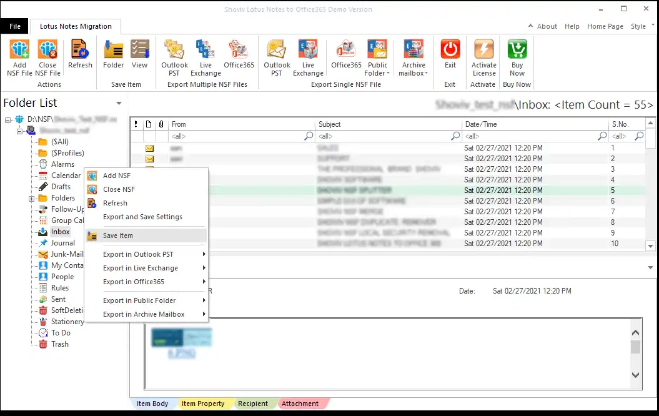Viewport: 659px width, 416px height.
Task: Click the Folder save item icon
Action: [x=114, y=54]
